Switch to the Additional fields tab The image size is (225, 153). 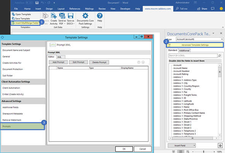[x=184, y=51]
